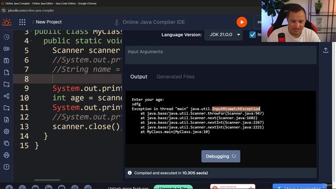The image size is (336, 189).
Task: Click the folder icon below the share icon
Action: 6,108
